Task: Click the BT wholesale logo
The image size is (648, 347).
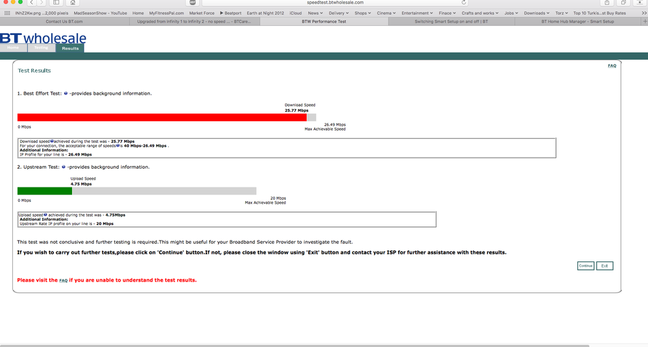Action: 43,38
